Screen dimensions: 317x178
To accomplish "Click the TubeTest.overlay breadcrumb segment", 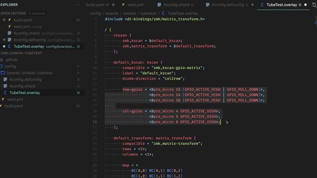I will 183,13.
